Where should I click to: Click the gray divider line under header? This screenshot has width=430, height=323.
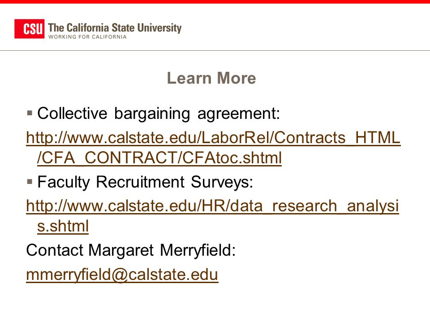(x=215, y=51)
